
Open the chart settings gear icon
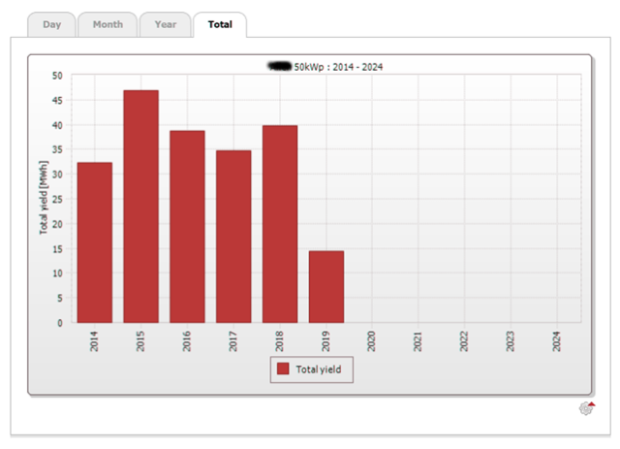[x=587, y=408]
